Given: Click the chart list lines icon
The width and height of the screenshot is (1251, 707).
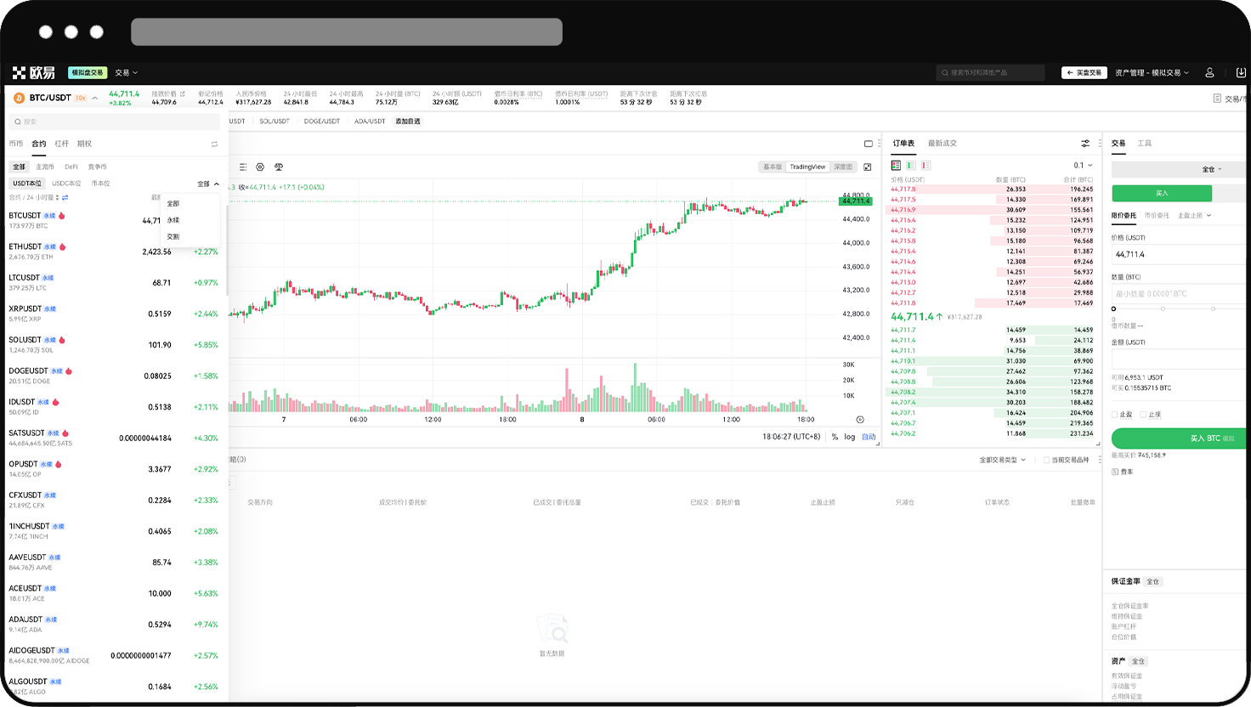Looking at the screenshot, I should click(242, 167).
